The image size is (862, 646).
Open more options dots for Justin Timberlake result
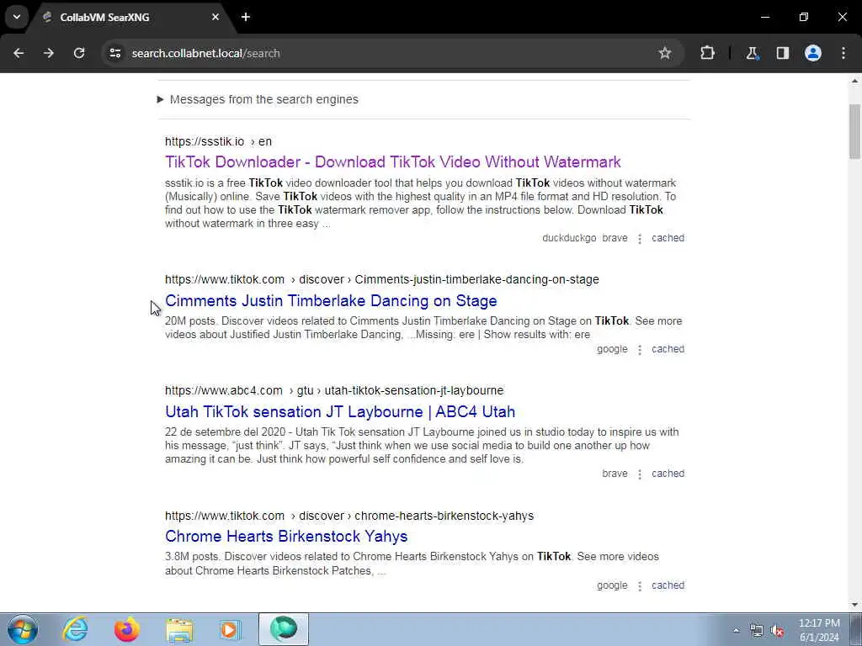point(640,349)
